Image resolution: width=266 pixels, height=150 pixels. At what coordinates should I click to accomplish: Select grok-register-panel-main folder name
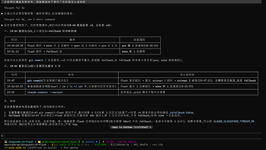59,142
